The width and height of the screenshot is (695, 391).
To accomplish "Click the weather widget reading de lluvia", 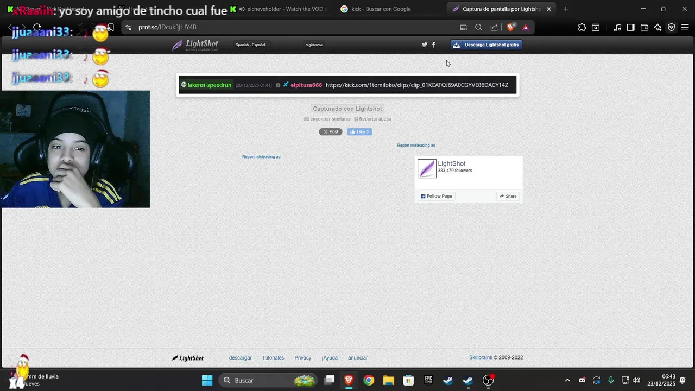I will tap(34, 380).
